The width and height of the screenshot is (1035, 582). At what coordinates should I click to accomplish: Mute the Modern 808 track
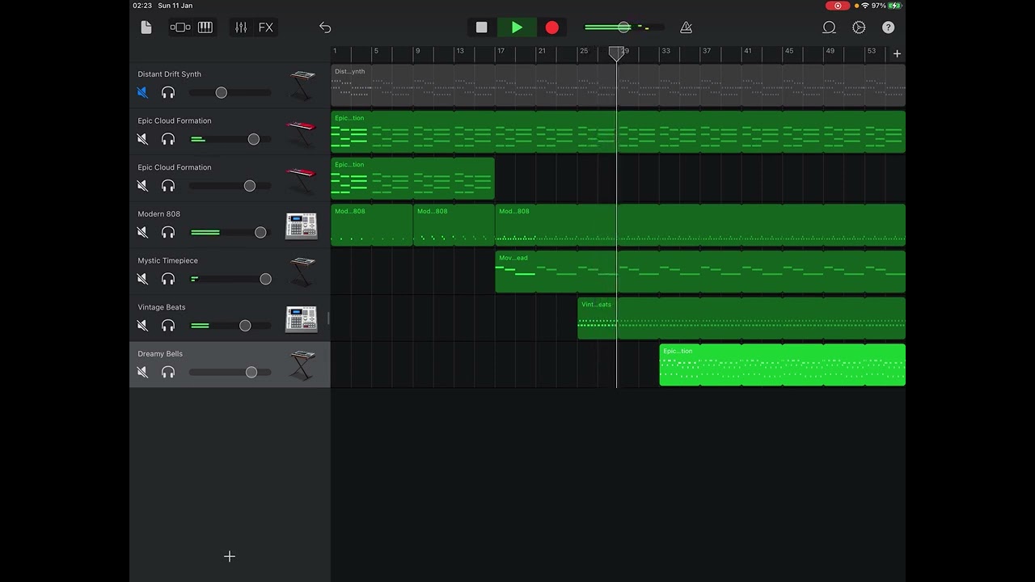(142, 233)
